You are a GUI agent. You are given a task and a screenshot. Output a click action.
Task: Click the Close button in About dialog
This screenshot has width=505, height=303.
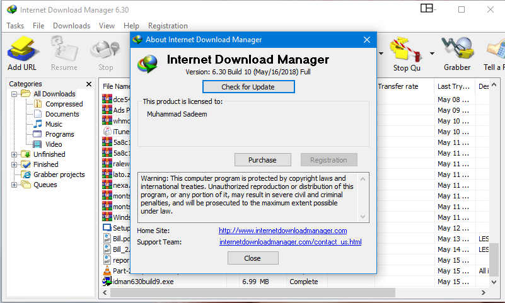click(x=253, y=258)
